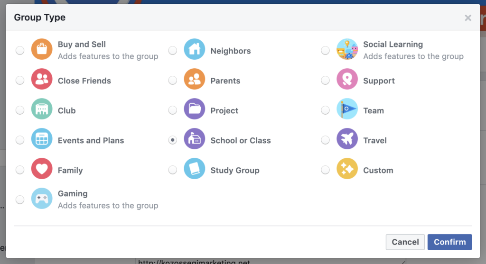
Task: Click the Custom label text
Action: 378,171
